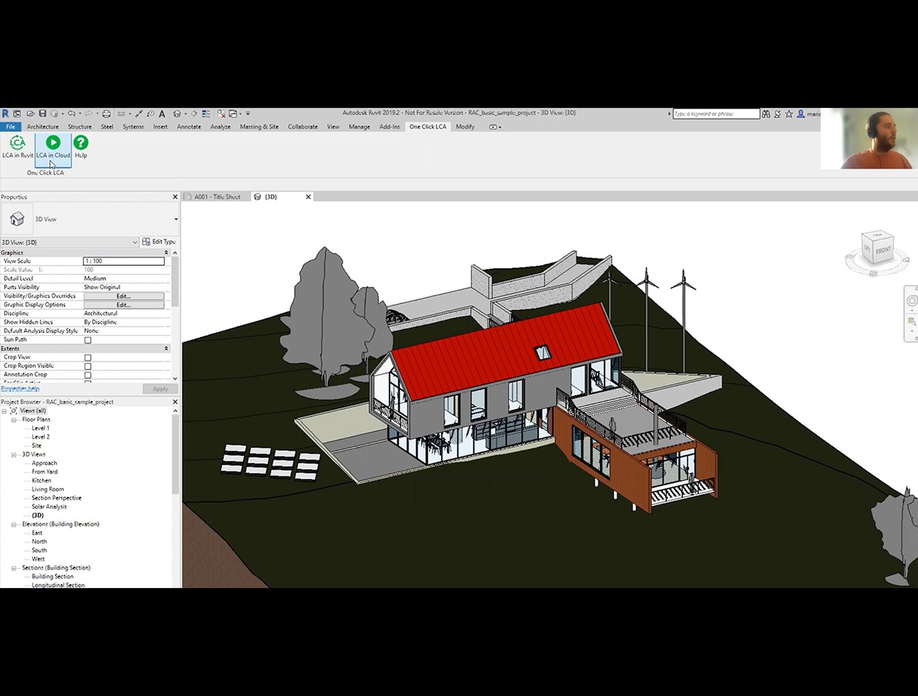918x696 pixels.
Task: Launch LCA in Revit from One Click LCA ribbon
Action: tap(17, 148)
